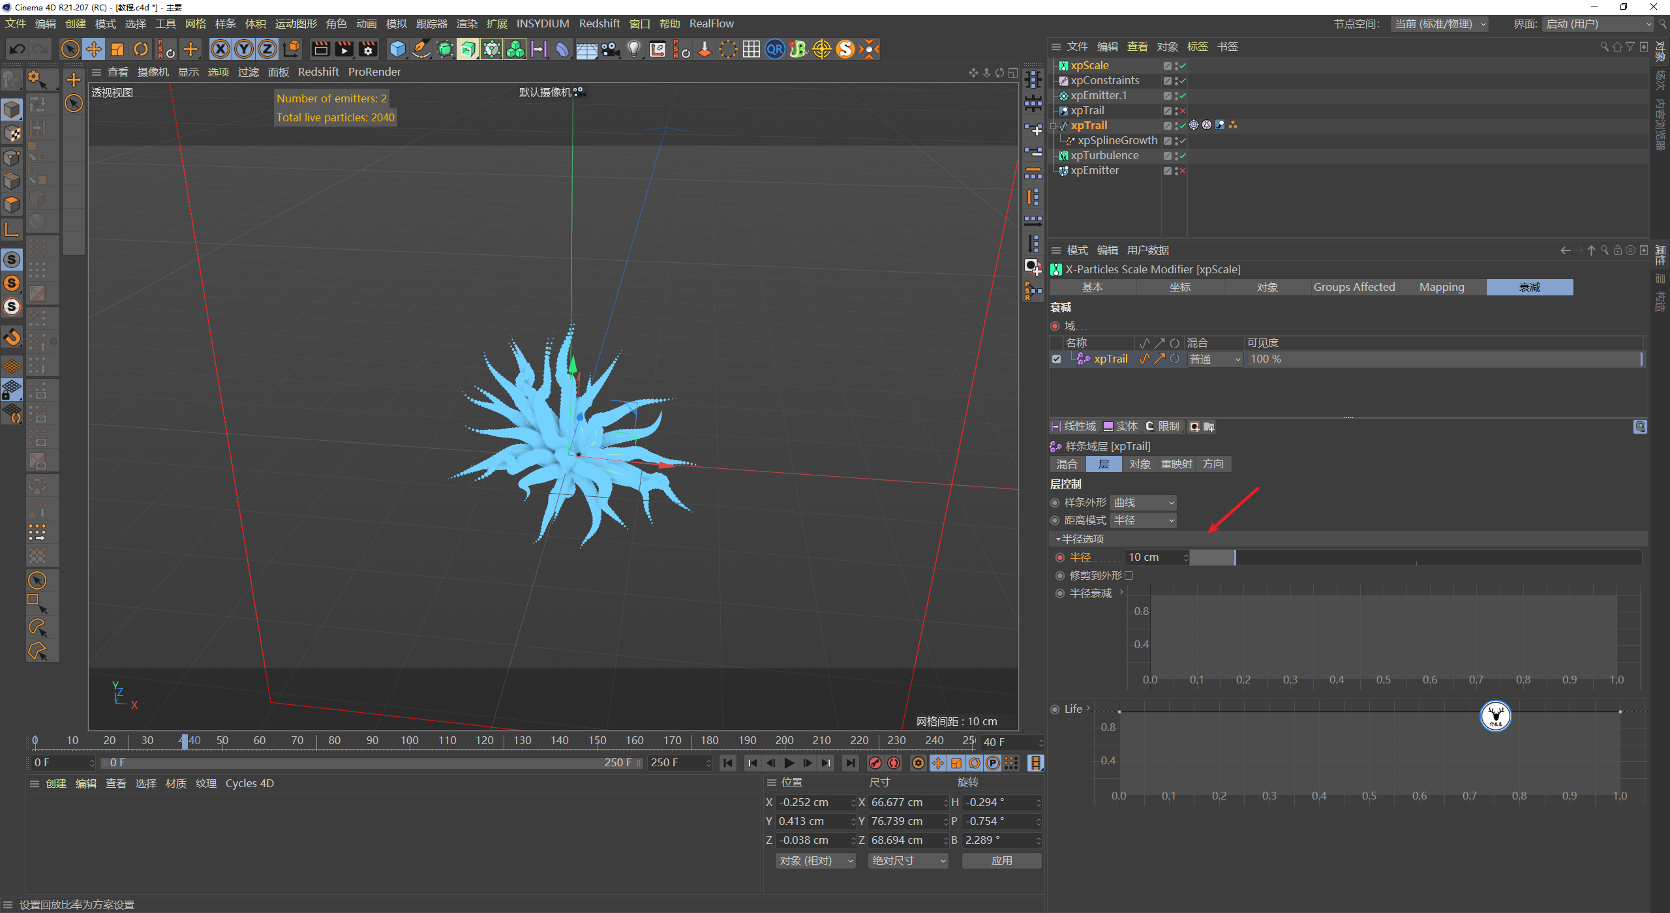Open the 混合 tab of spline field layer

1067,464
